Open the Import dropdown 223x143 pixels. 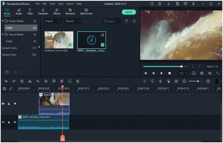point(53,21)
